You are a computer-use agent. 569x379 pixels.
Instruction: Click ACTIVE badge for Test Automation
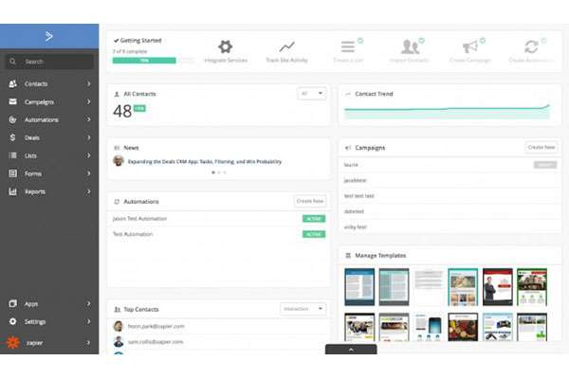pos(314,234)
